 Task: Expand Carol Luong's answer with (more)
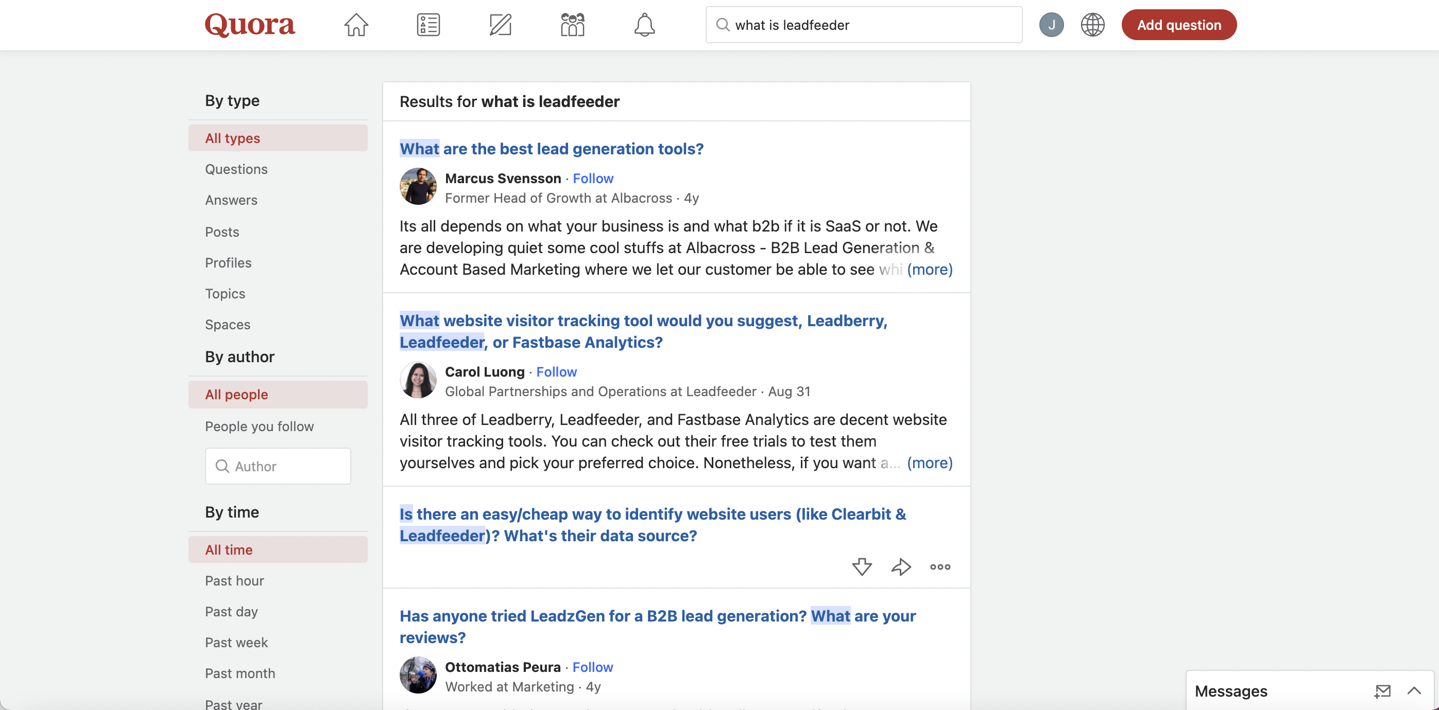(930, 463)
